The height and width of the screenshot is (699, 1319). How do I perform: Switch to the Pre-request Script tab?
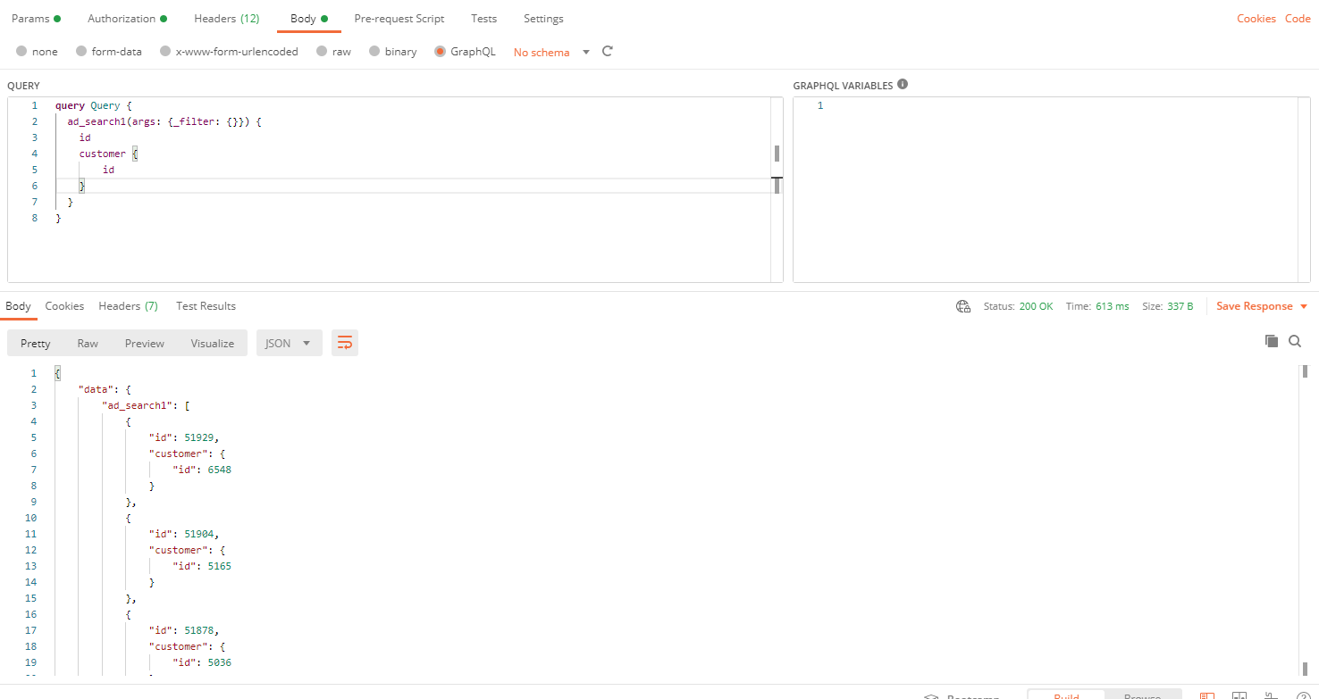pos(399,18)
